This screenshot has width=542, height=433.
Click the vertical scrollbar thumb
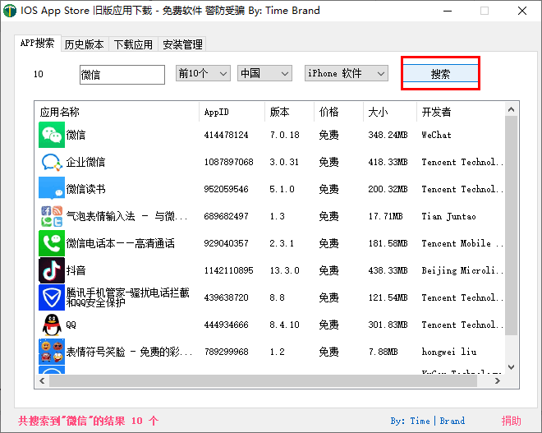pyautogui.click(x=512, y=225)
